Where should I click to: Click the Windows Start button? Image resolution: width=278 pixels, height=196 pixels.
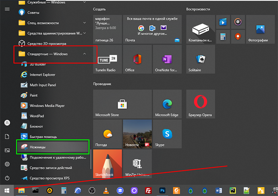coord(7,190)
